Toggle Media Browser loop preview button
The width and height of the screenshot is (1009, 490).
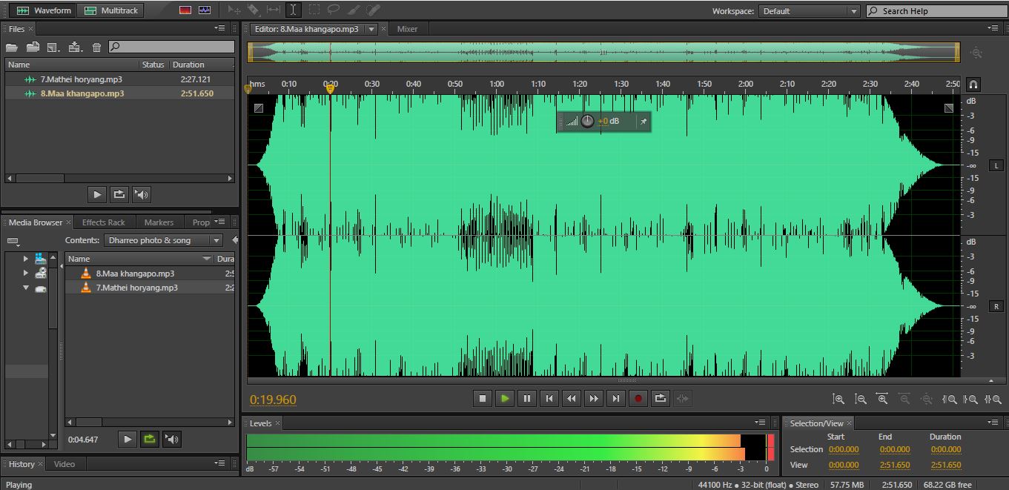tap(150, 439)
